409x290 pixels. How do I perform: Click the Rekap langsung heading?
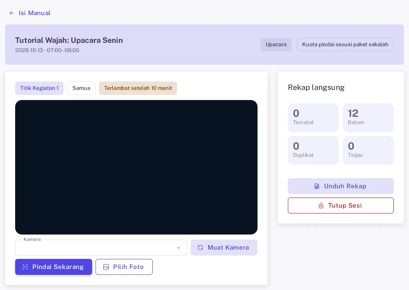(x=316, y=87)
